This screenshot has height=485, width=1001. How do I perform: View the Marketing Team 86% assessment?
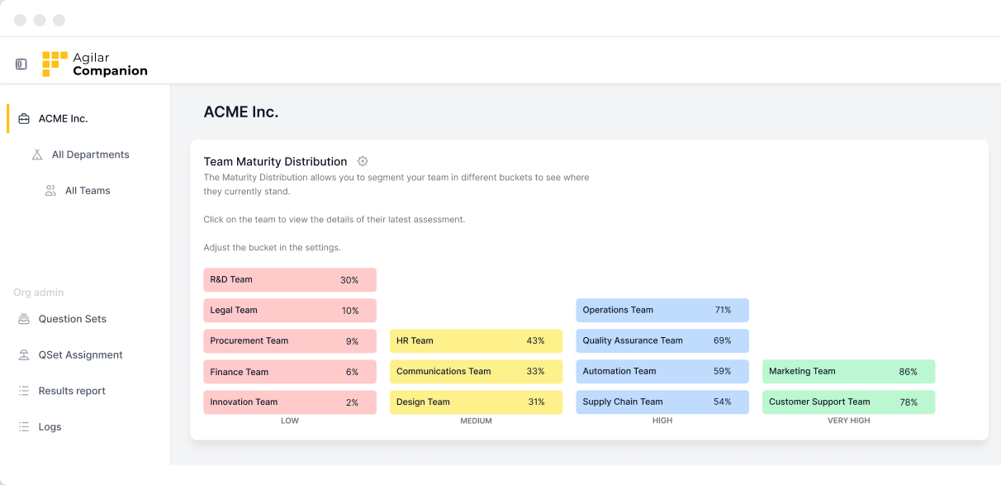[848, 372]
